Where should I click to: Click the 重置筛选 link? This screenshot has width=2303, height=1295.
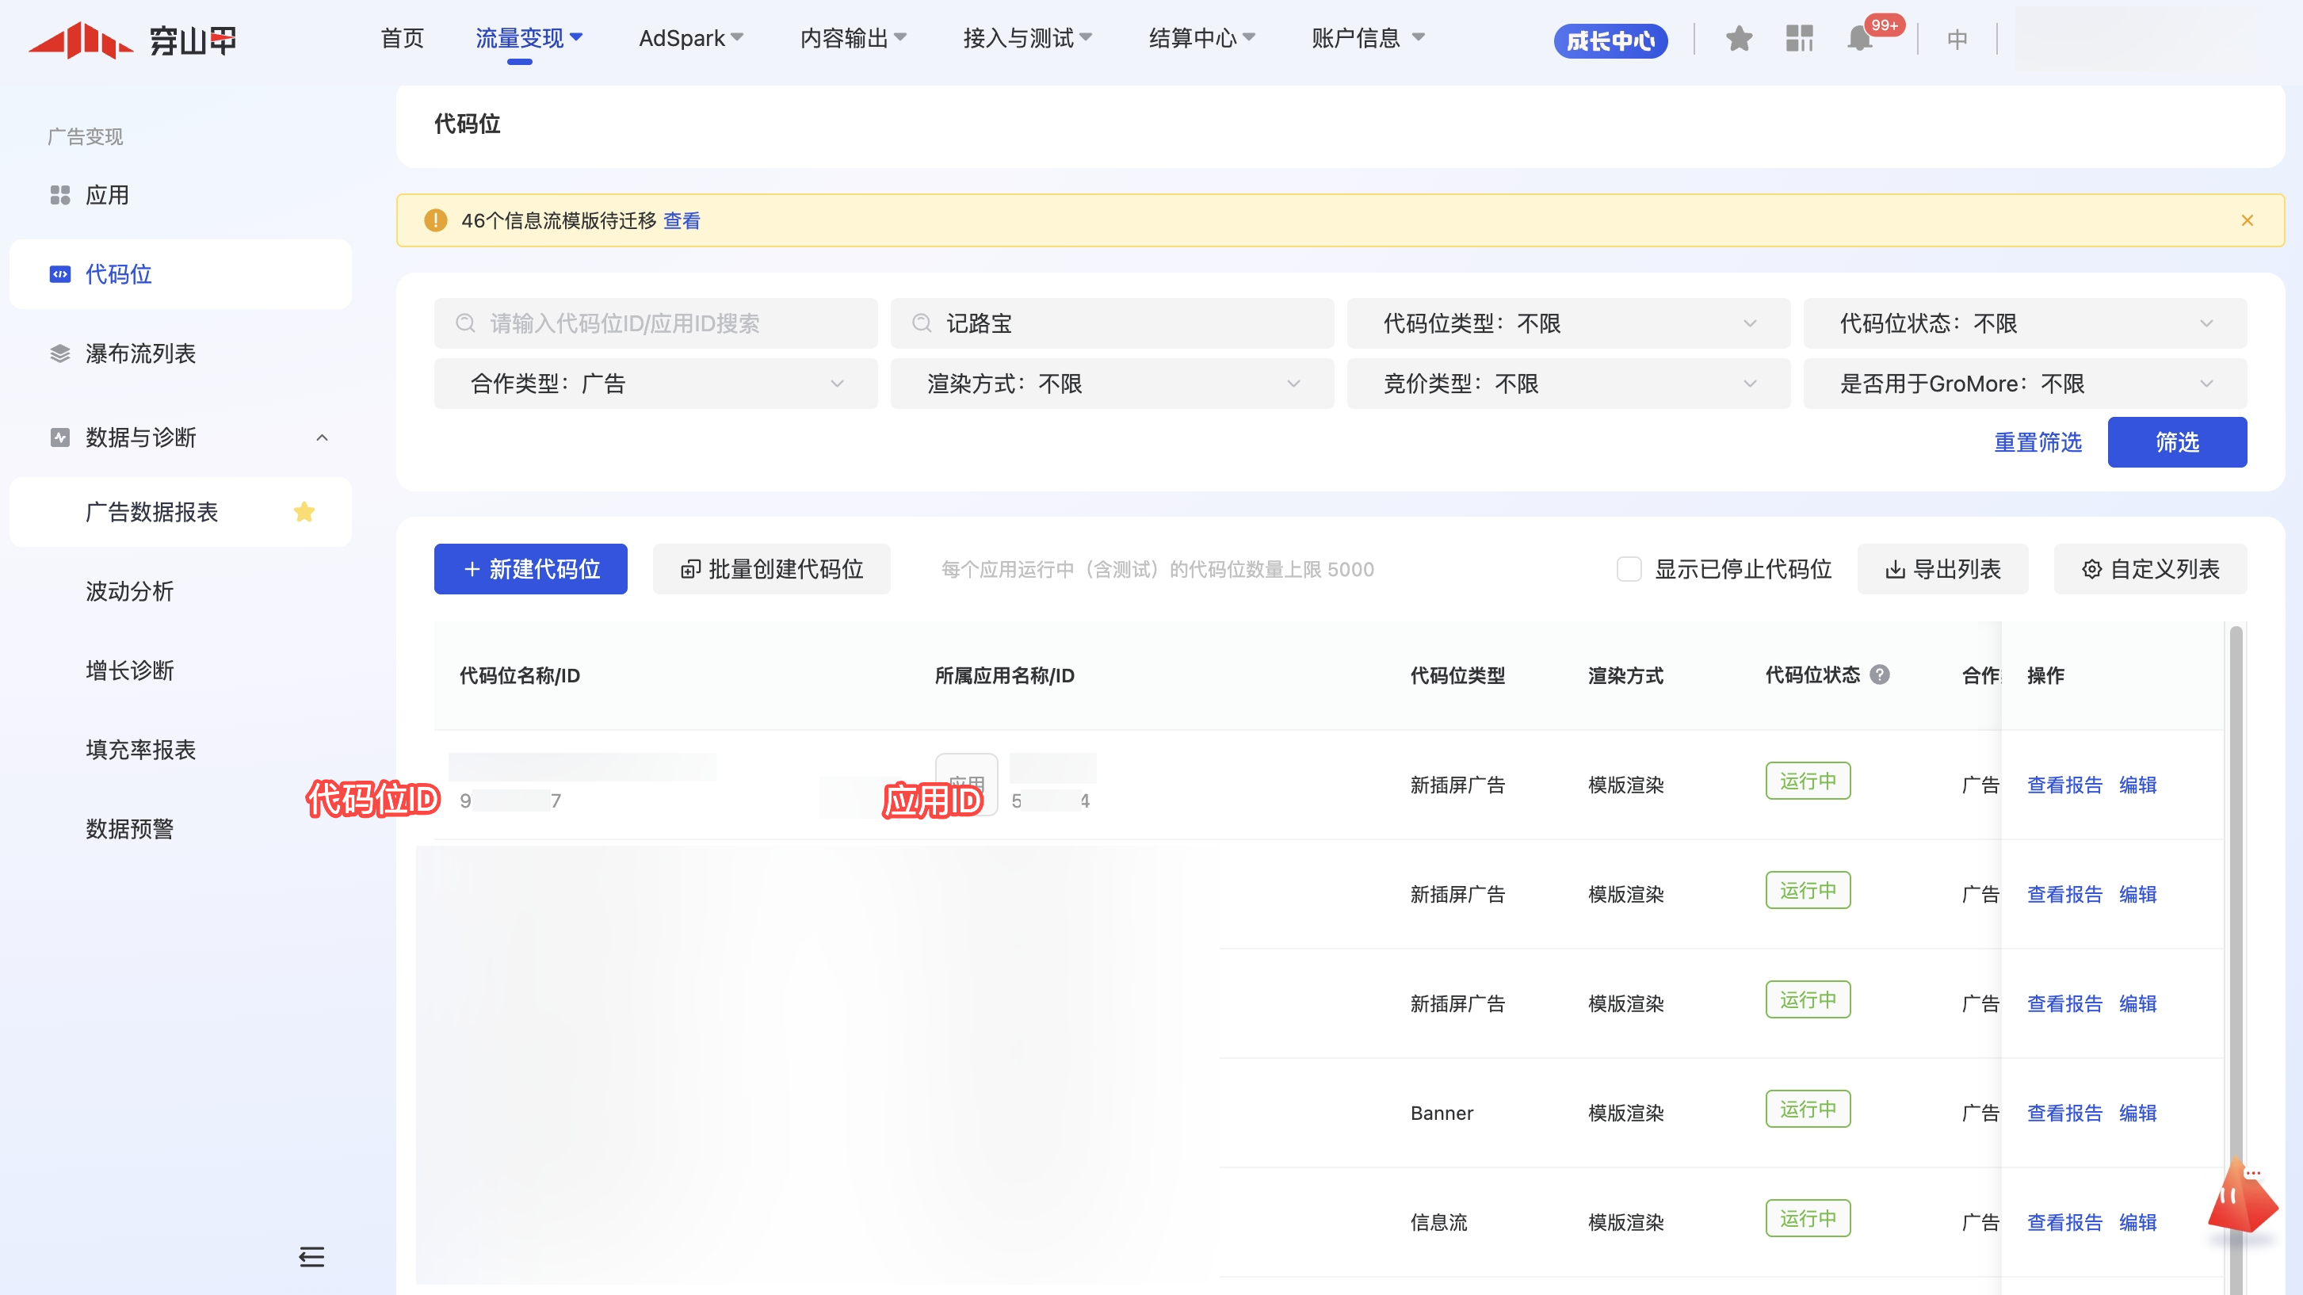tap(2038, 441)
